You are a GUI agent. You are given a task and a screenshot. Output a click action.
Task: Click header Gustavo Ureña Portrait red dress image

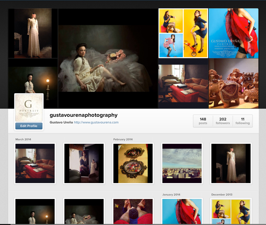pyautogui.click(x=234, y=33)
